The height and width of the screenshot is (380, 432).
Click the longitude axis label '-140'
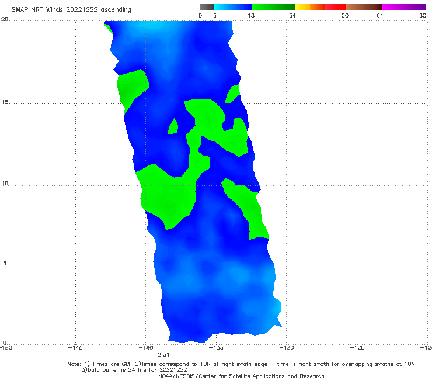point(146,348)
